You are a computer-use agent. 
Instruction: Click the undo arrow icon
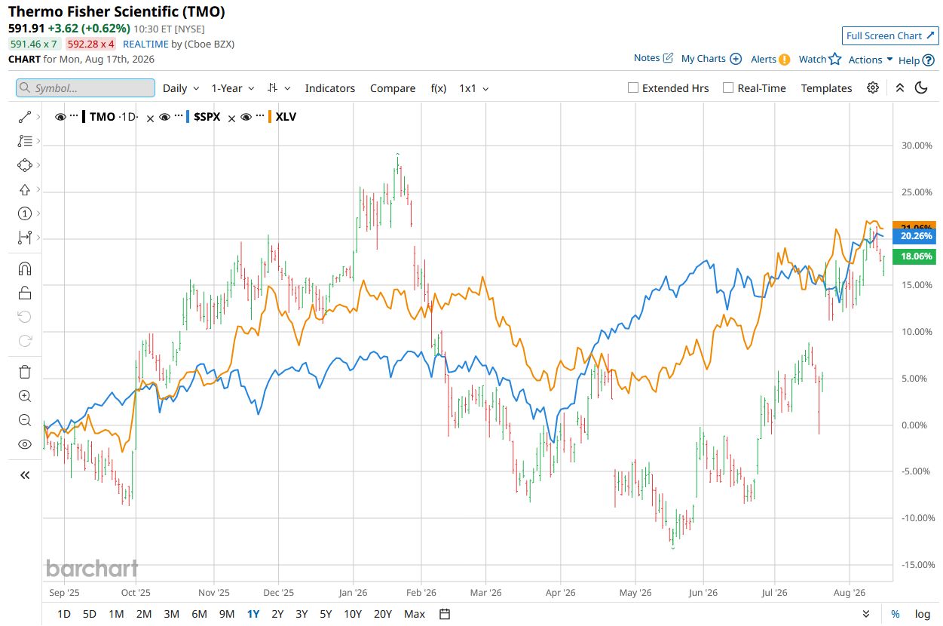(25, 317)
